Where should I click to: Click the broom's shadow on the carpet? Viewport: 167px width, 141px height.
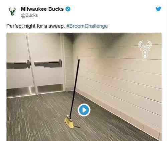[x=77, y=127]
